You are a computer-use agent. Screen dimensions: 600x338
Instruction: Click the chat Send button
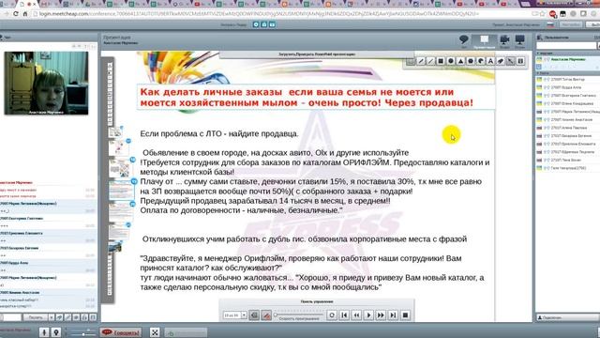tap(36, 317)
